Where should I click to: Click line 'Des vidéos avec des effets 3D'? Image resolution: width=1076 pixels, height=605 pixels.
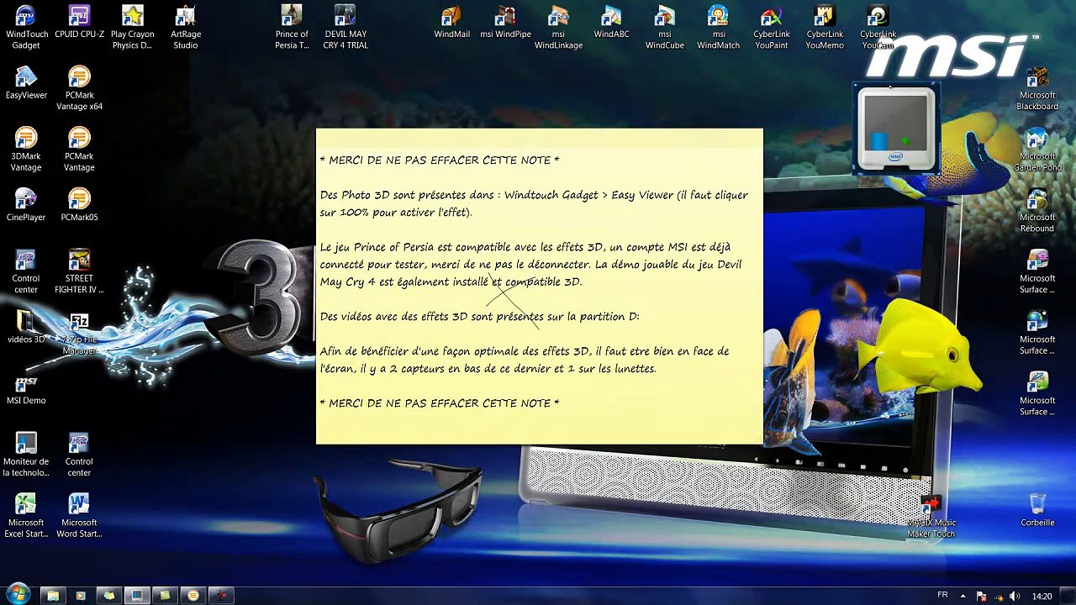pyautogui.click(x=479, y=317)
